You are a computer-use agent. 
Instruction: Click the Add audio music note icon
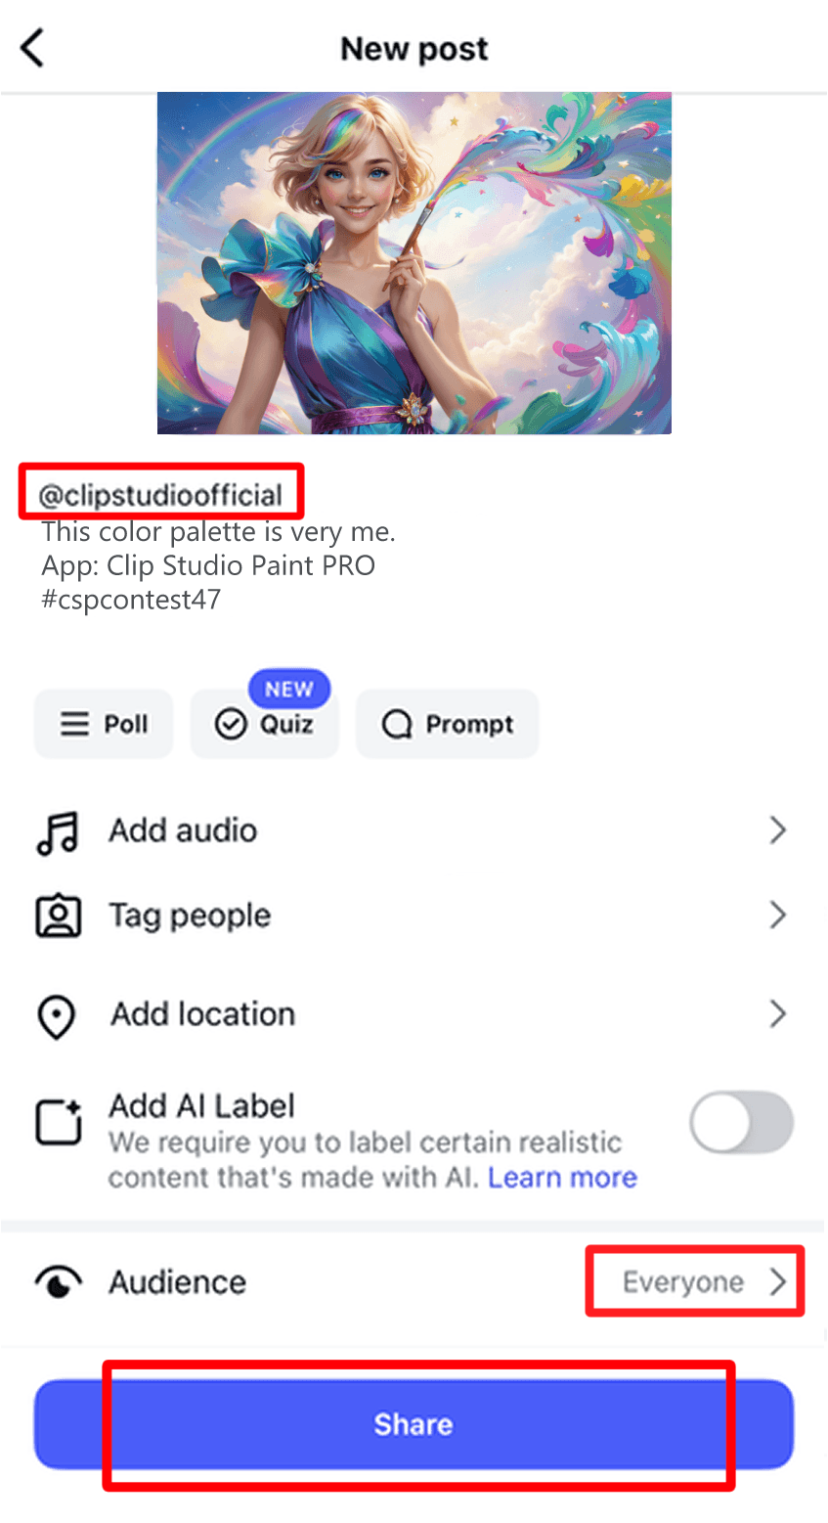[x=59, y=830]
